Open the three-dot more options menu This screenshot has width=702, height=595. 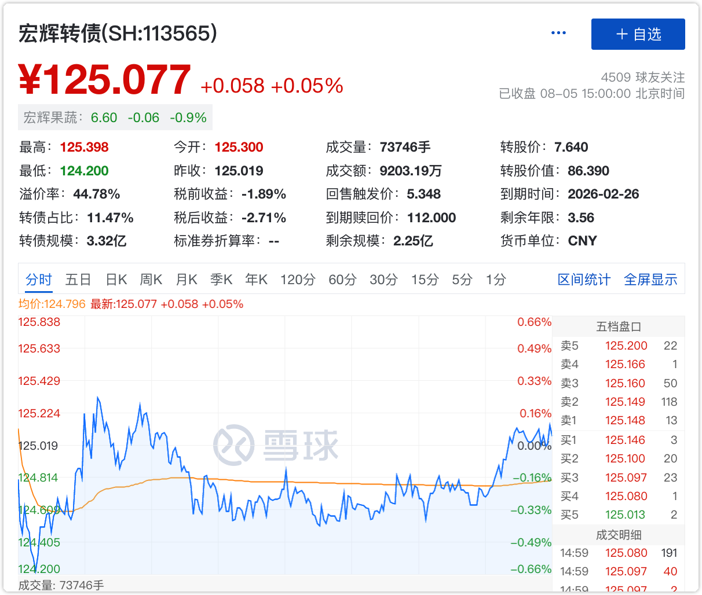(x=558, y=33)
